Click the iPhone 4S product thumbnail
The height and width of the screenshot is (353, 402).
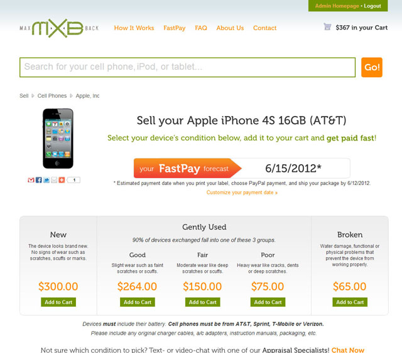[x=58, y=139]
